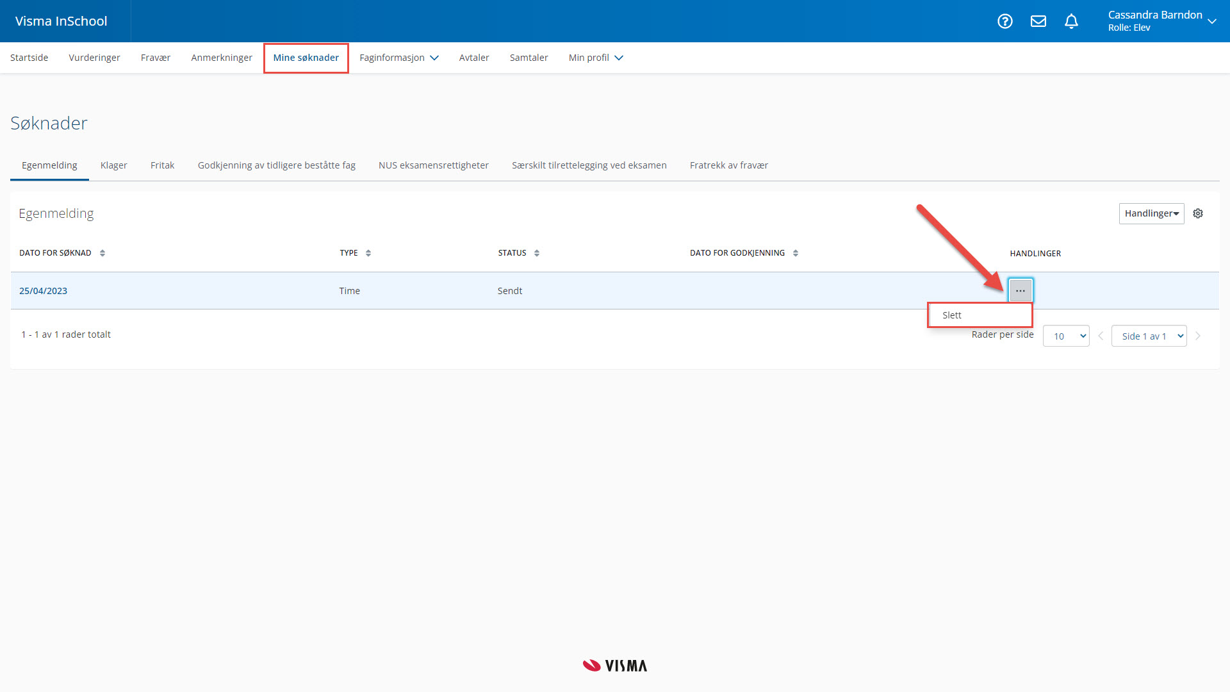
Task: Sort by Type column arrows
Action: [x=368, y=253]
